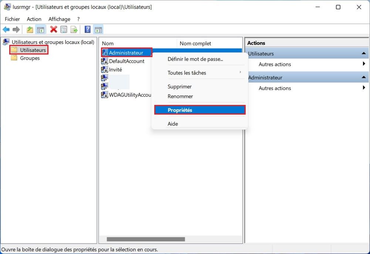Select the Invité user account
This screenshot has width=370, height=254.
pyautogui.click(x=115, y=70)
